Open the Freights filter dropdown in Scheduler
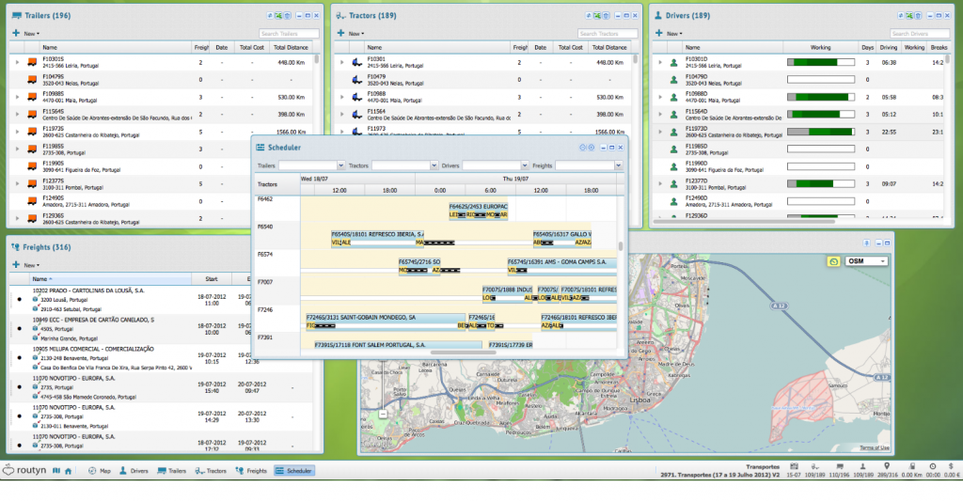 [617, 165]
